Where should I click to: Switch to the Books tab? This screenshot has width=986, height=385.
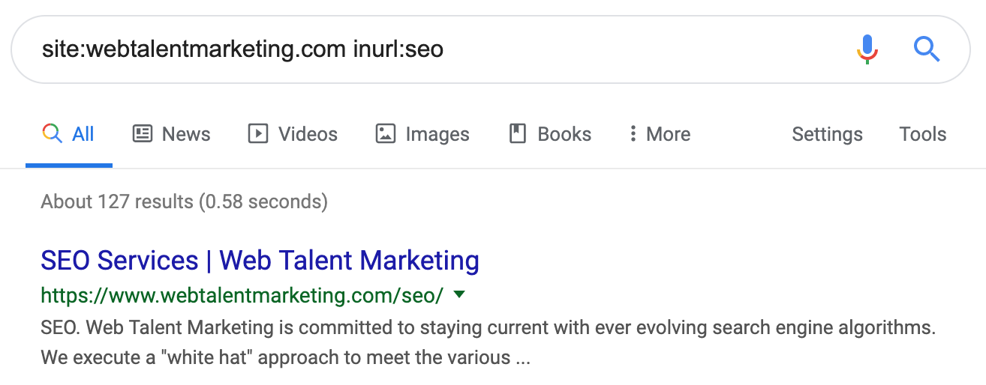[x=550, y=134]
